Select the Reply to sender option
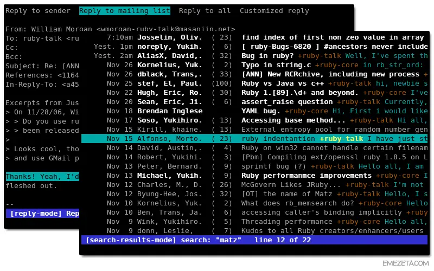Image resolution: width=434 pixels, height=271 pixels. [x=38, y=11]
